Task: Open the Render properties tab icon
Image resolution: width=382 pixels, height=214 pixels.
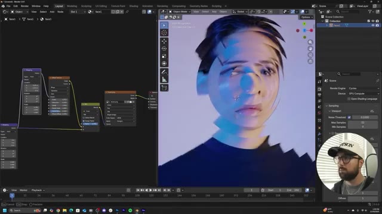Action: pos(320,89)
